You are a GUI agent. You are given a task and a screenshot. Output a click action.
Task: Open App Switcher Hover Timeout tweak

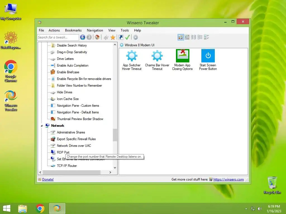click(132, 60)
